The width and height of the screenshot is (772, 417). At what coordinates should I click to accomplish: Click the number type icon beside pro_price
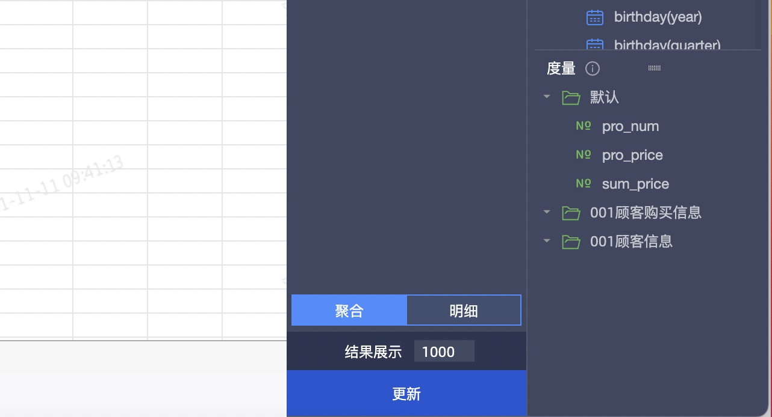point(583,155)
